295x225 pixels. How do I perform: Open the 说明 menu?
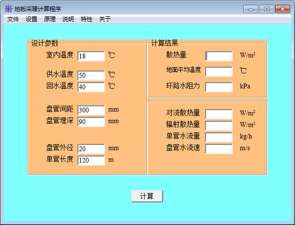pos(68,19)
